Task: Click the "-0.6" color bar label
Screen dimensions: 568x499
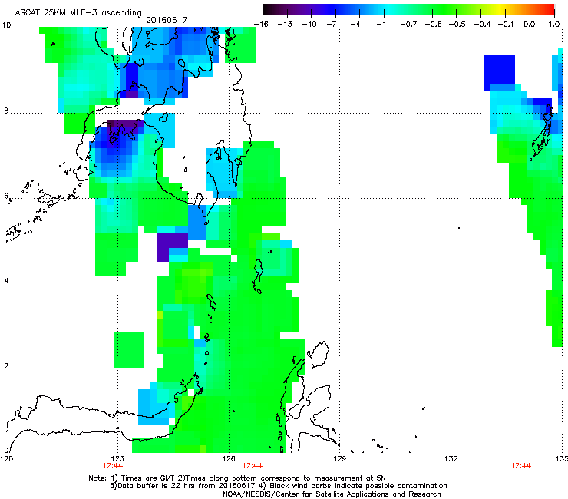Action: 432,25
